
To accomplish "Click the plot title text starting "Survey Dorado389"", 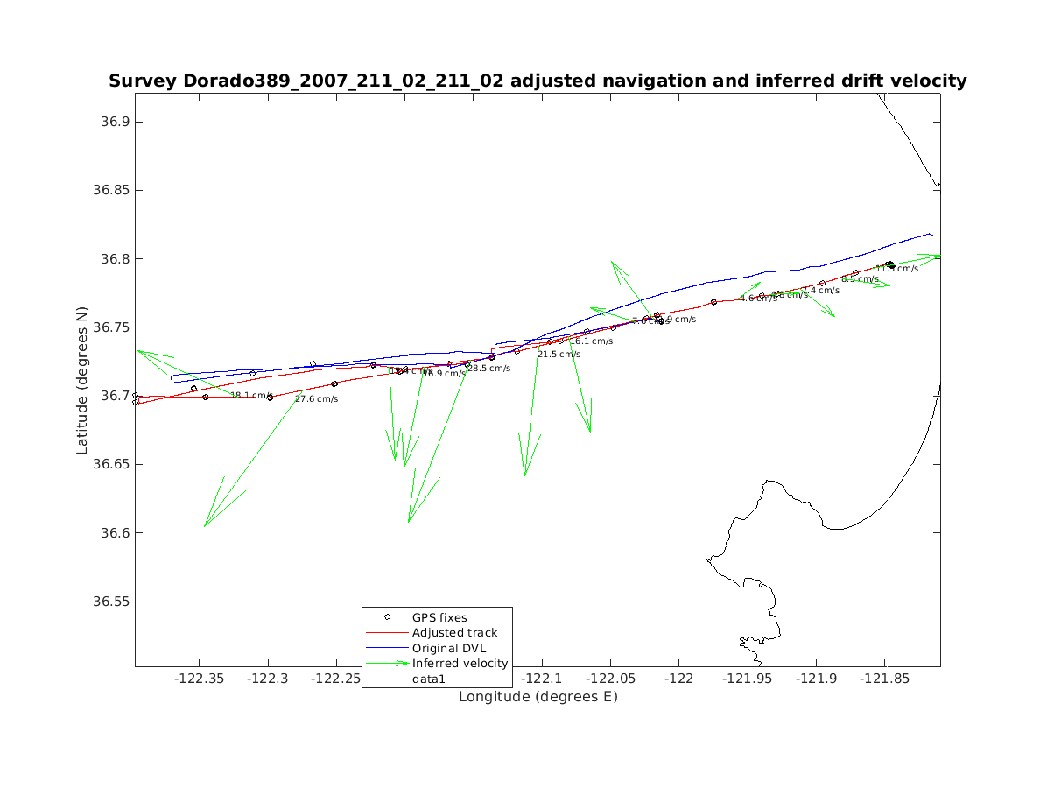I will tap(538, 81).
